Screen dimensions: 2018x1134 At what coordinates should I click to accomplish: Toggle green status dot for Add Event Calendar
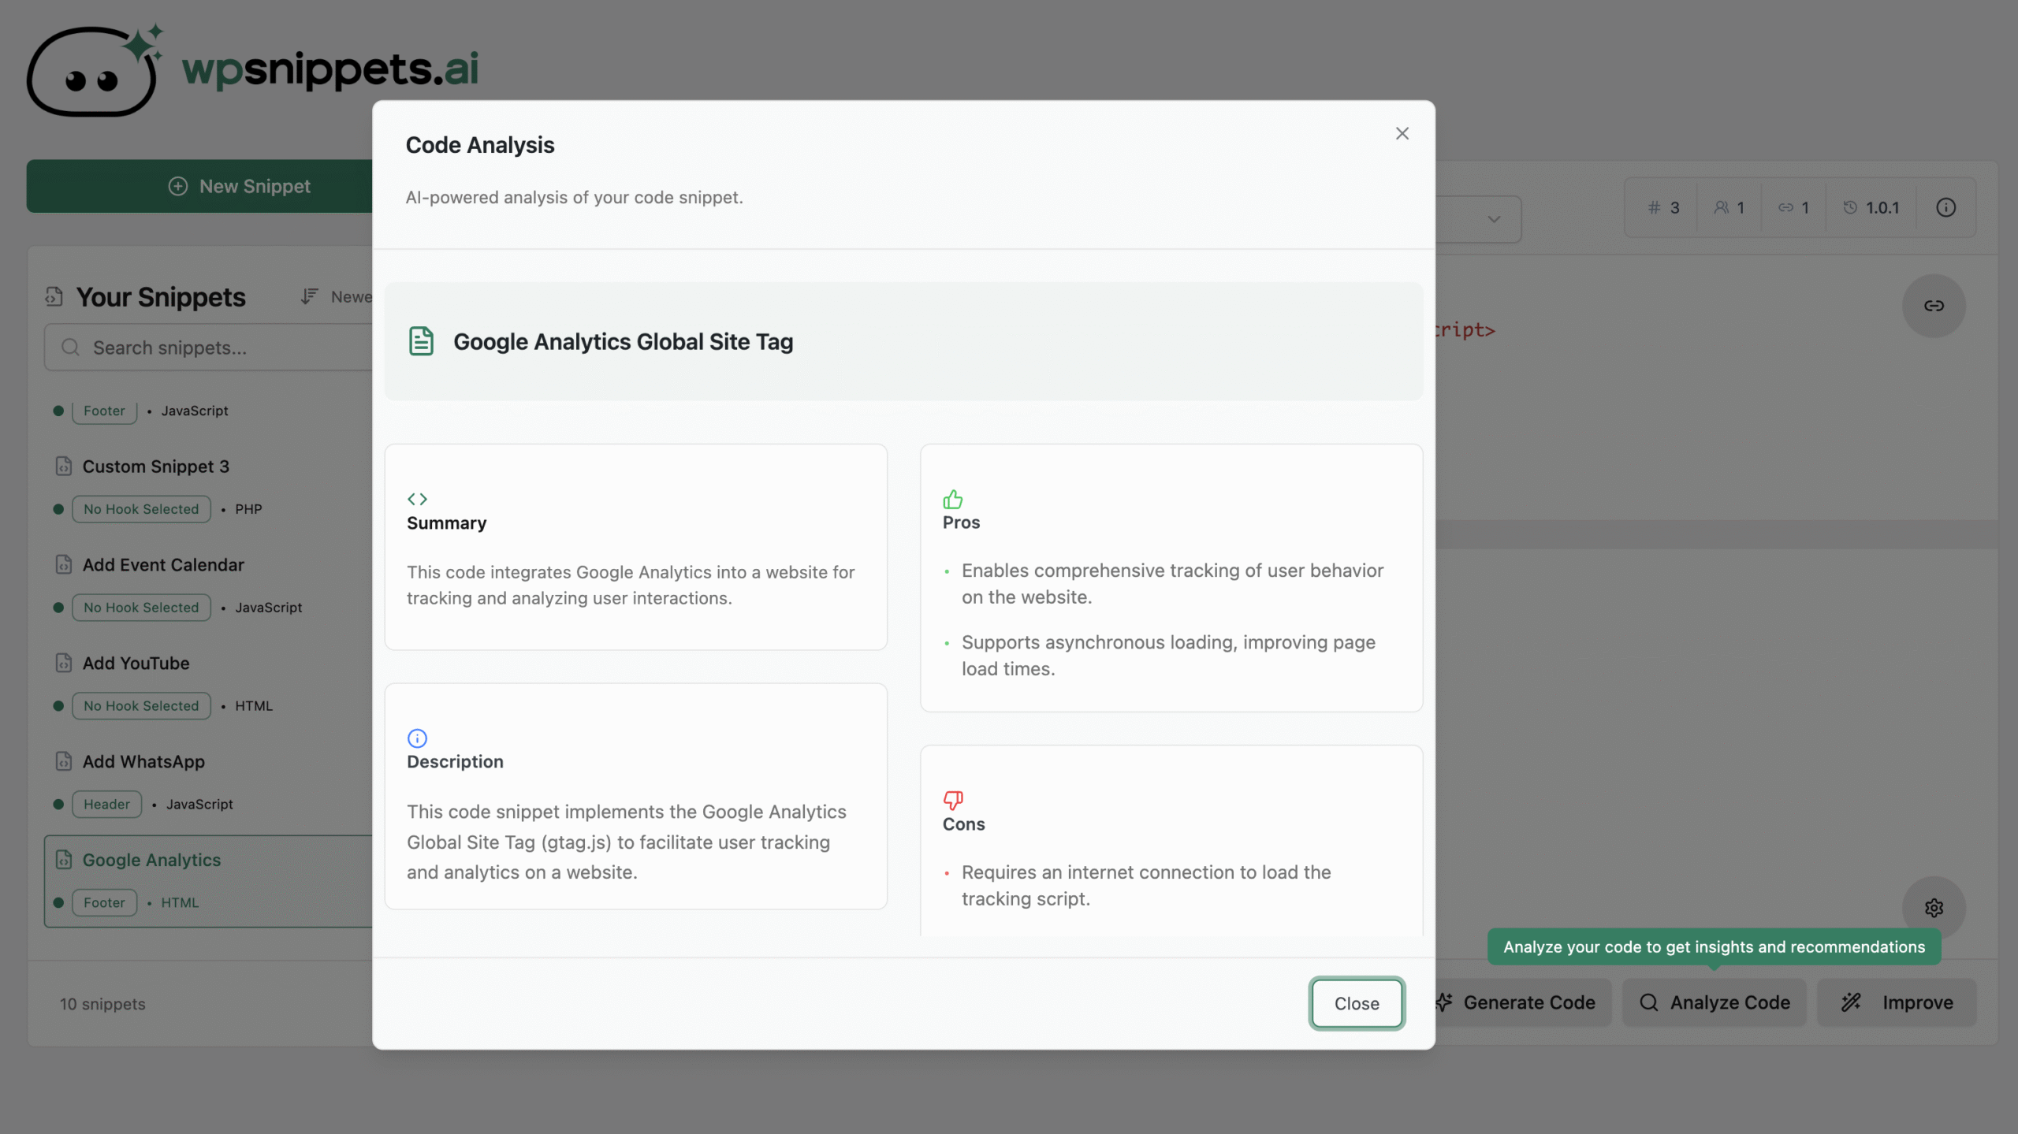58,608
